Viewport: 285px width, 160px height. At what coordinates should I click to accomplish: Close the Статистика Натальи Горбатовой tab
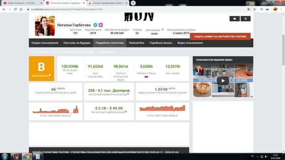click(84, 3)
